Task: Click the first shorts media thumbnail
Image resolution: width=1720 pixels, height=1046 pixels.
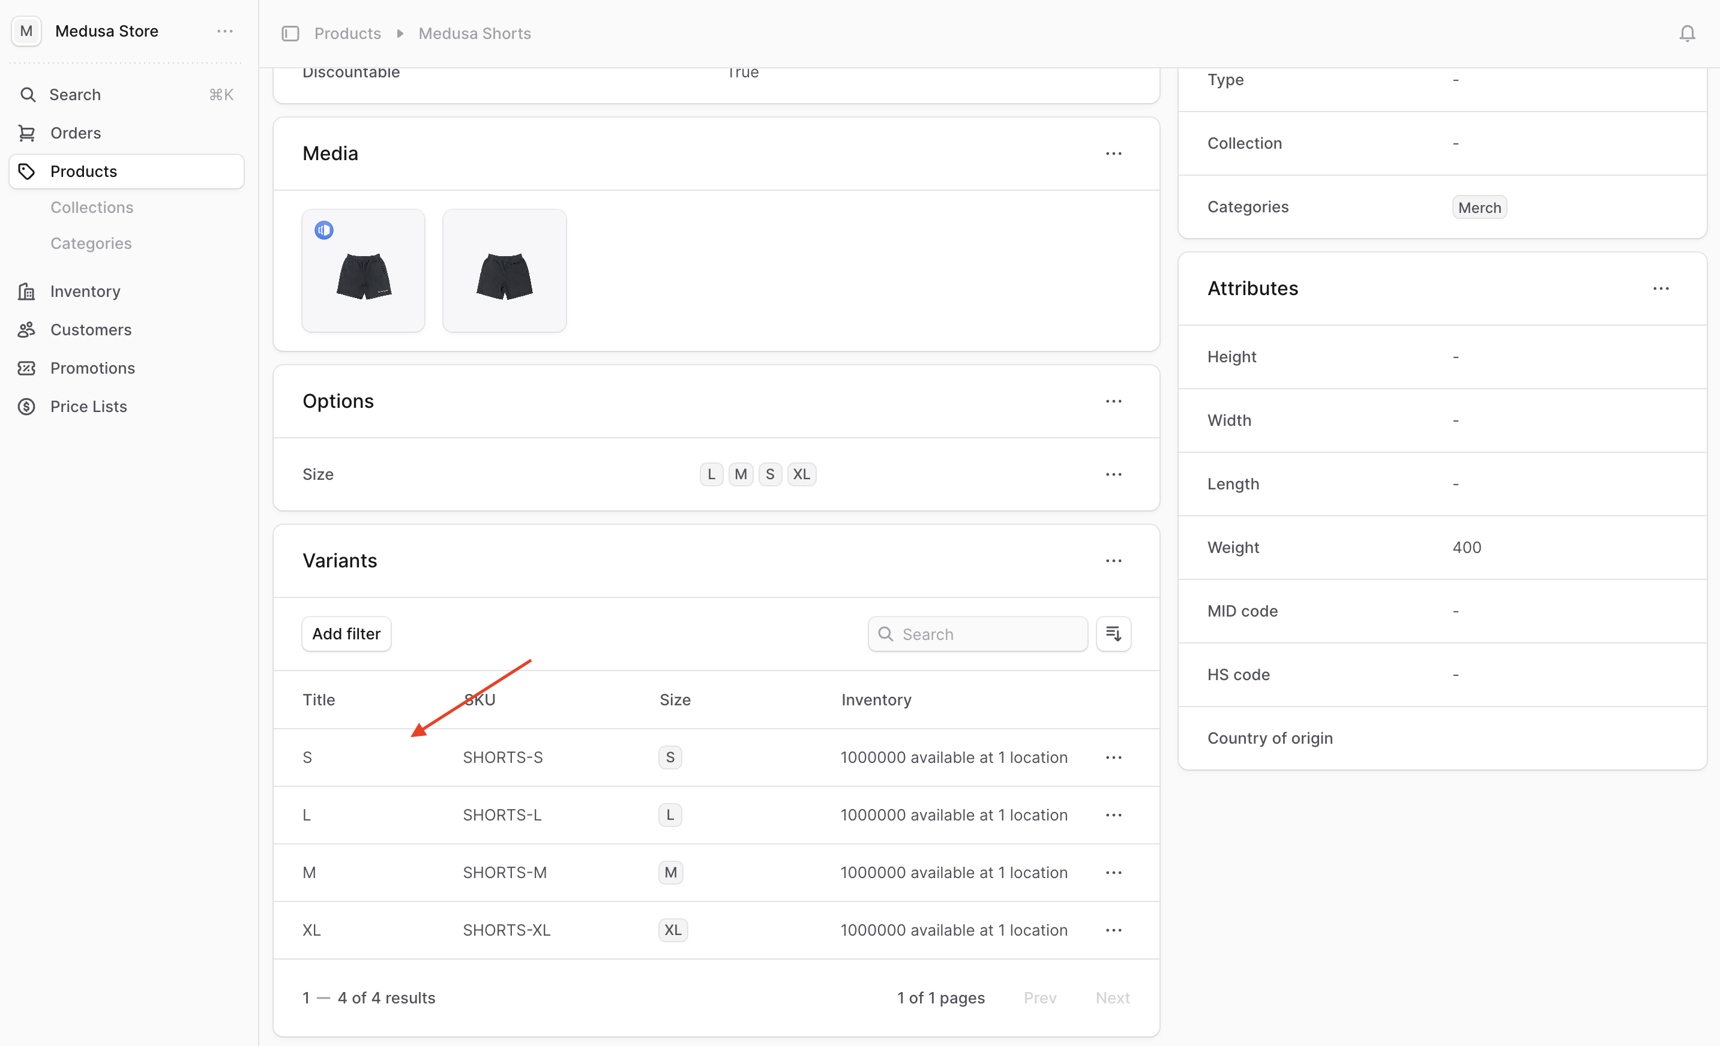Action: pyautogui.click(x=363, y=270)
